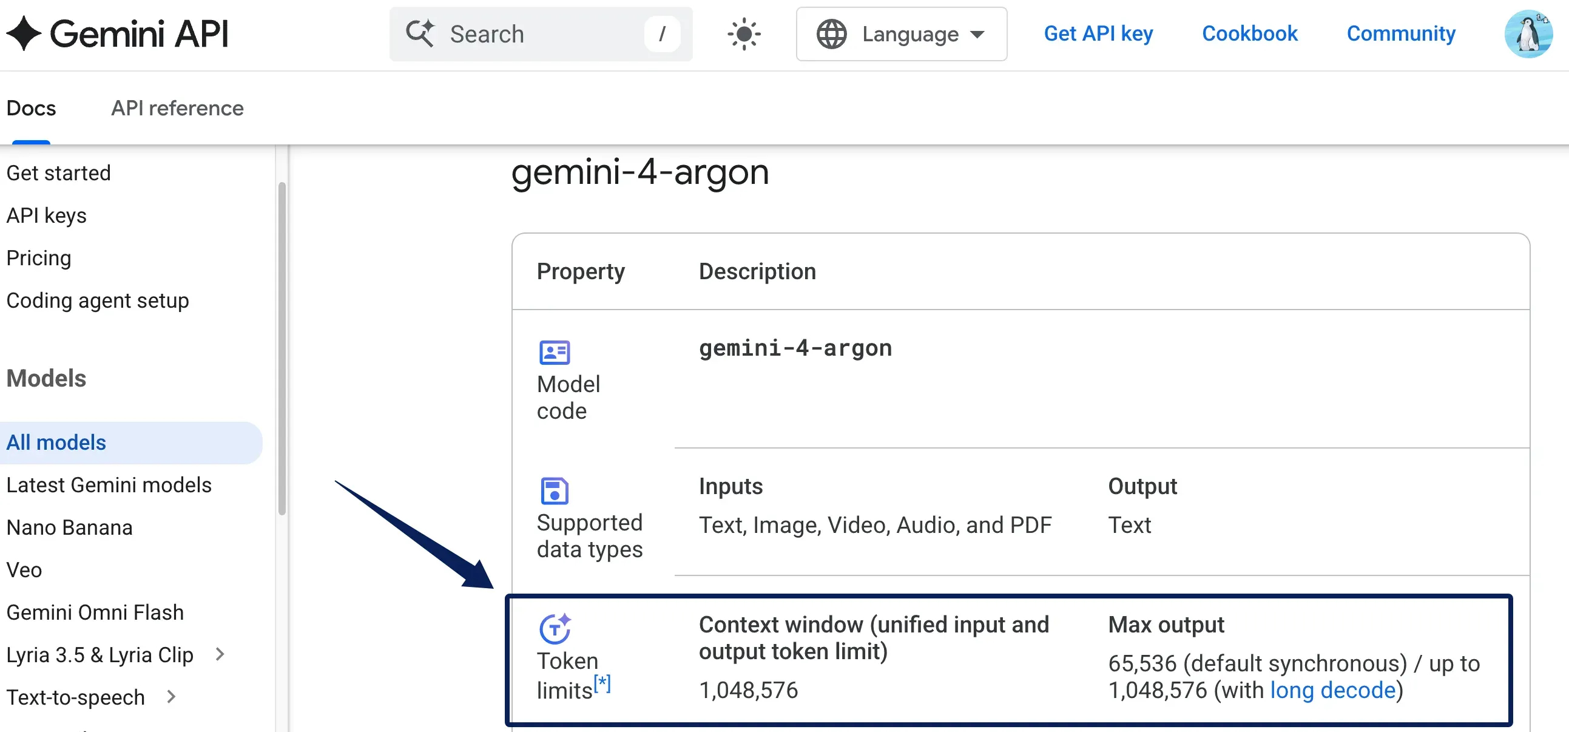
Task: Click the gemini-4-argon model code value
Action: coord(795,348)
